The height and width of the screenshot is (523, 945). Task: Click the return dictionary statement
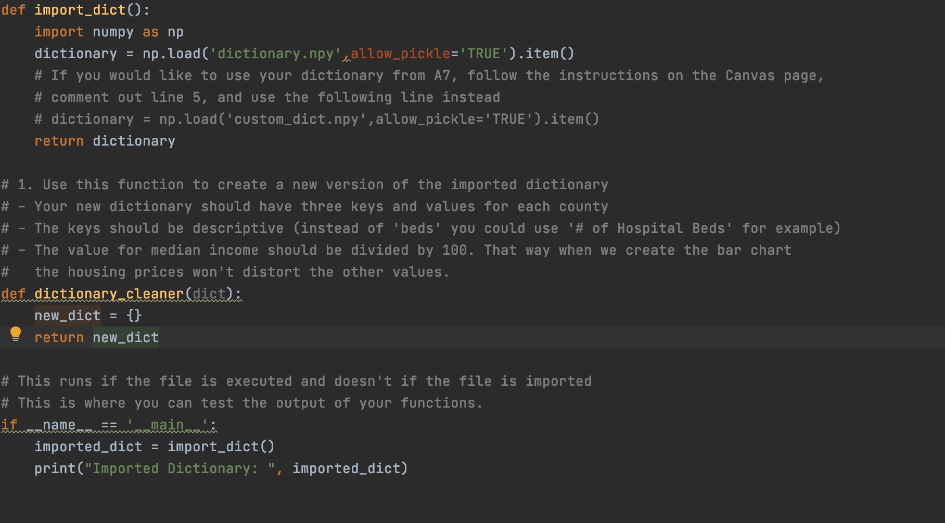point(104,140)
